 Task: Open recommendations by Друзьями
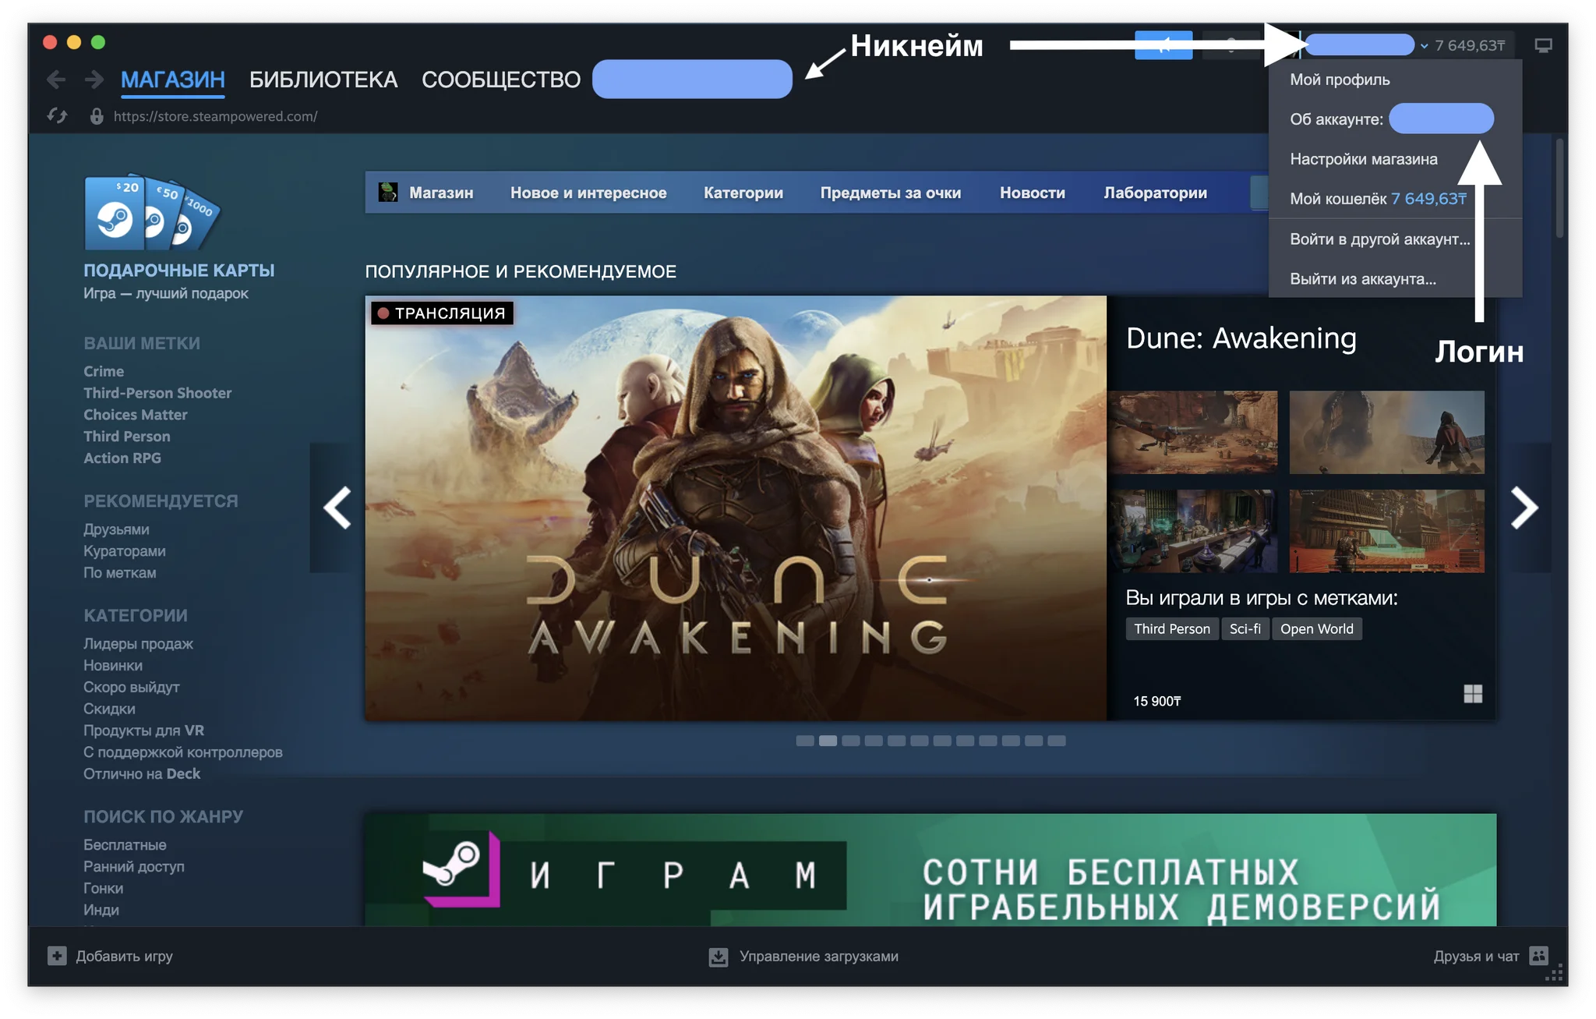[x=116, y=529]
